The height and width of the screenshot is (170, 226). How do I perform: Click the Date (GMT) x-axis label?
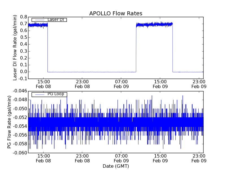(x=116, y=166)
